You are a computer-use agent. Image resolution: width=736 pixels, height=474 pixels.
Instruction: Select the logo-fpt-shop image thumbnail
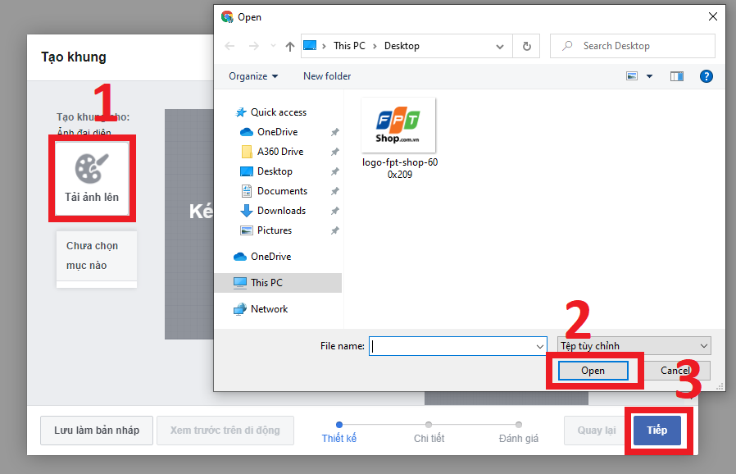[x=398, y=125]
